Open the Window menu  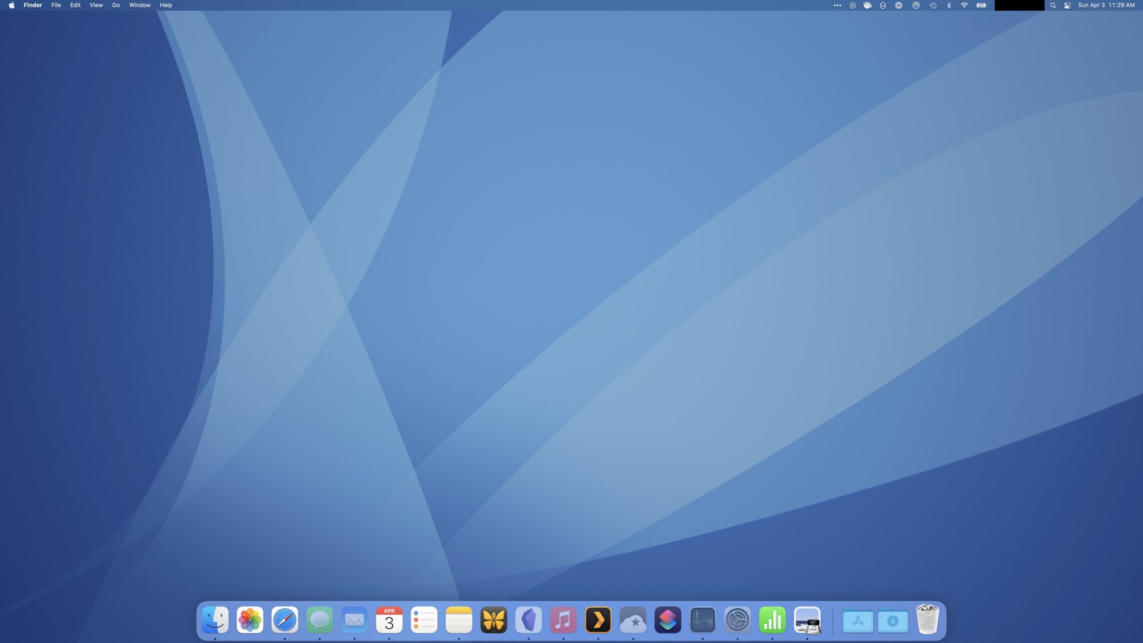point(139,5)
